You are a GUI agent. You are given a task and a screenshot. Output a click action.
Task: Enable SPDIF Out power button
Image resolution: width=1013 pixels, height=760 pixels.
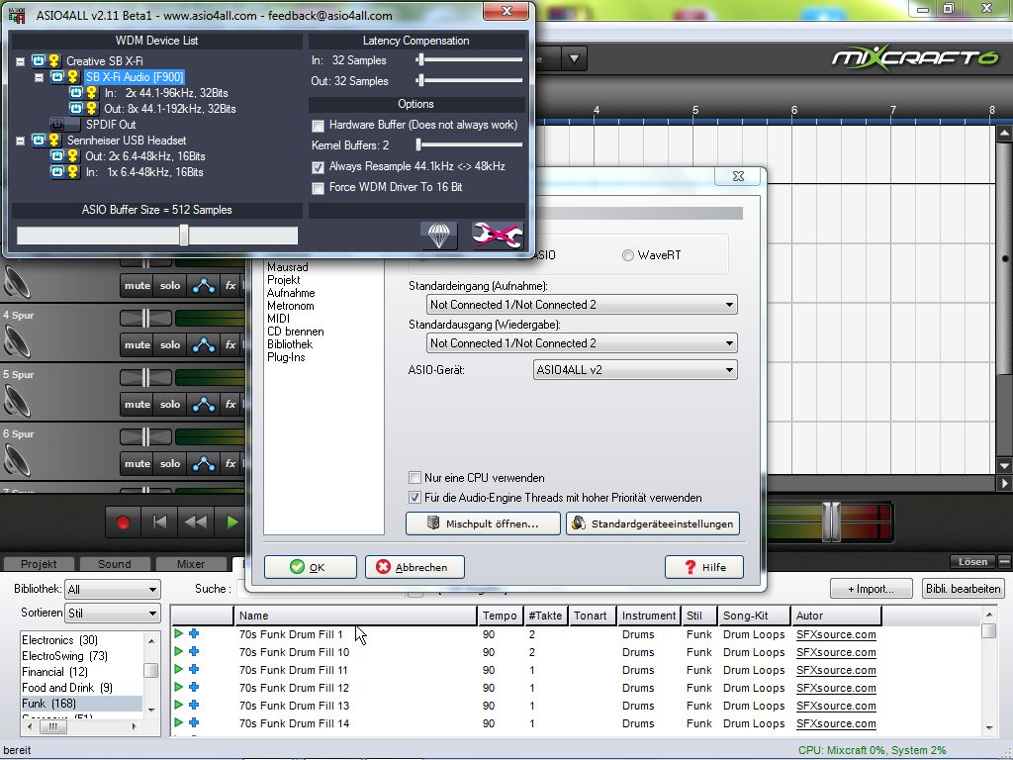tap(57, 124)
